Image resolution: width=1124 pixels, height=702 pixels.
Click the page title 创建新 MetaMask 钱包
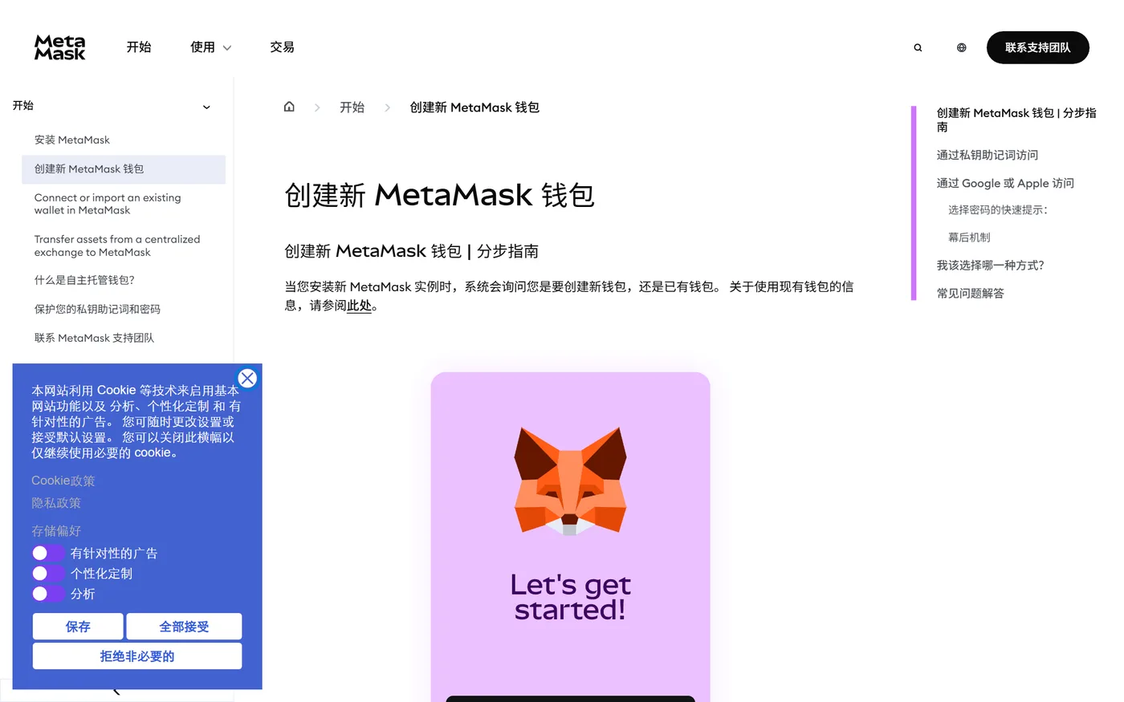439,195
